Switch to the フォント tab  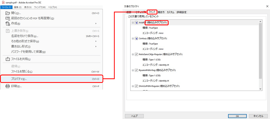pyautogui.click(x=152, y=12)
